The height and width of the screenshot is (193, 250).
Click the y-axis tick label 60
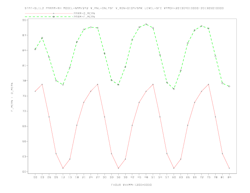coord(24,172)
